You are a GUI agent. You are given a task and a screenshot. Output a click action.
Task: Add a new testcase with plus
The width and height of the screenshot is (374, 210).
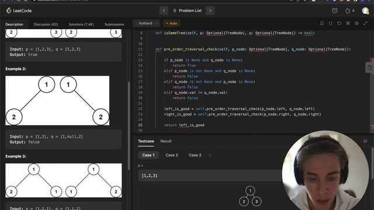click(210, 155)
